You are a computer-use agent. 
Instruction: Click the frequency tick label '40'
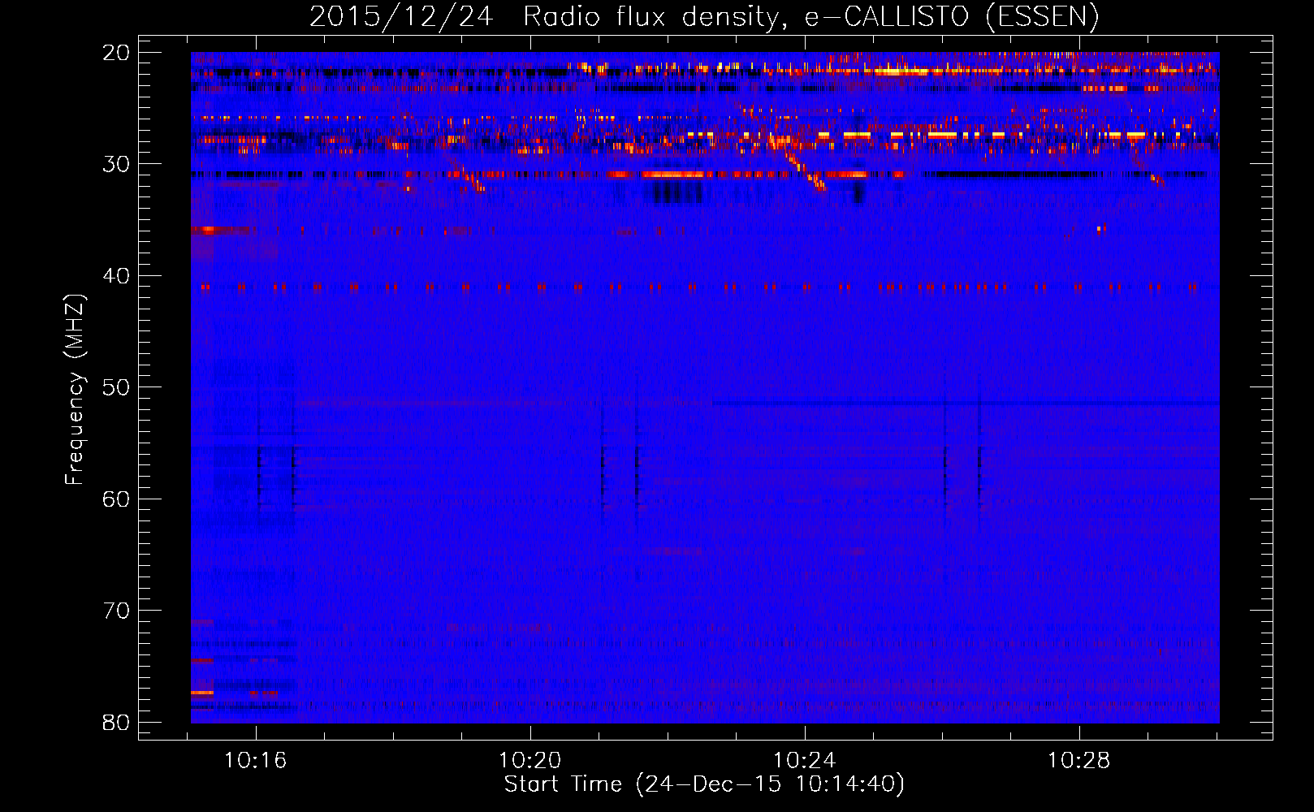[x=116, y=276]
